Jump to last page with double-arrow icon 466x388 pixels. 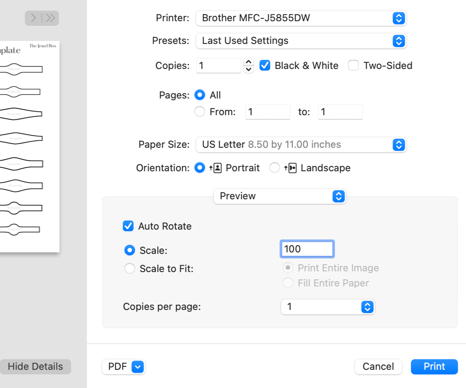pos(50,18)
